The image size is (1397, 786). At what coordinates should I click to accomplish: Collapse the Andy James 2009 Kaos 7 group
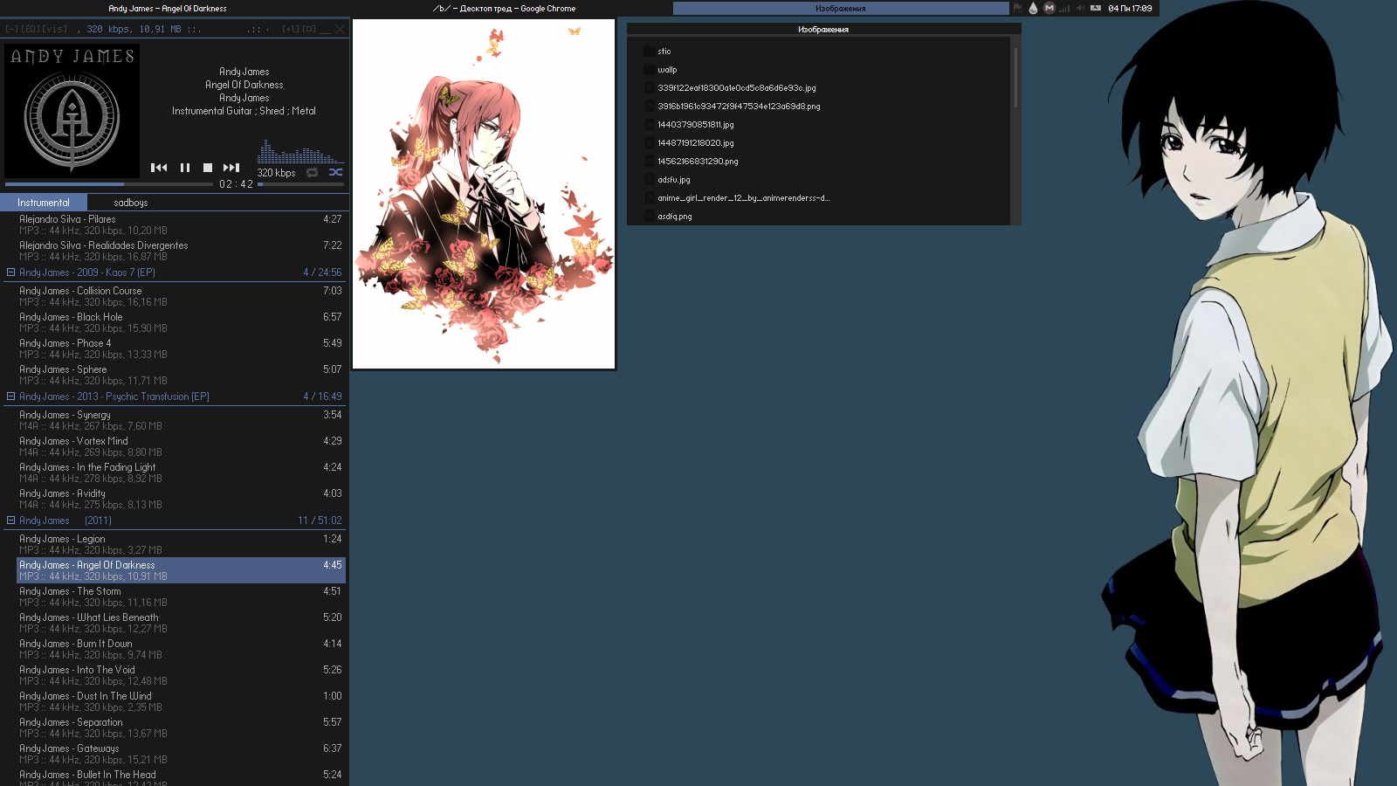pos(10,272)
